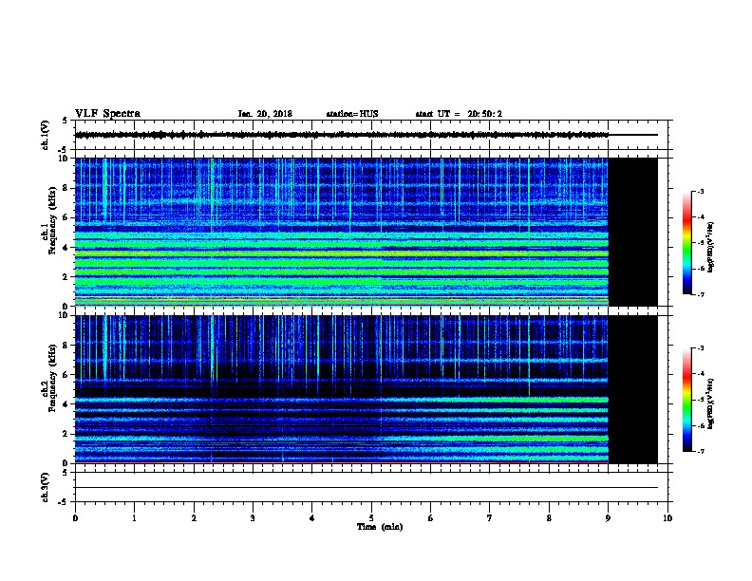752x581 pixels.
Task: Click the -7 label on ch.2 color bar
Action: [700, 451]
